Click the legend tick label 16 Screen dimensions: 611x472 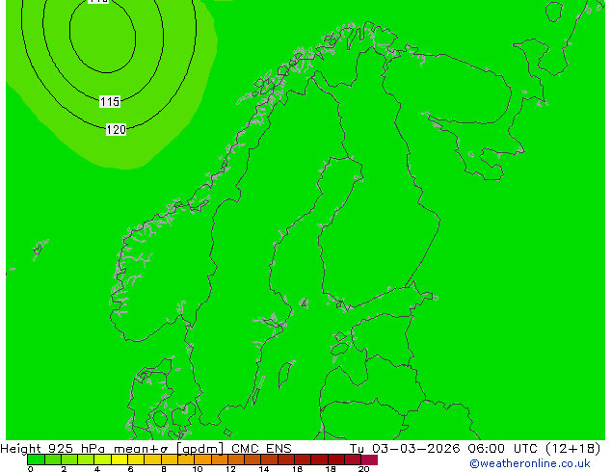(298, 469)
